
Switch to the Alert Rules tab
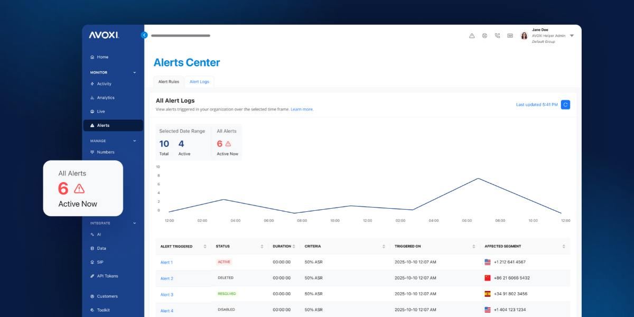(169, 81)
